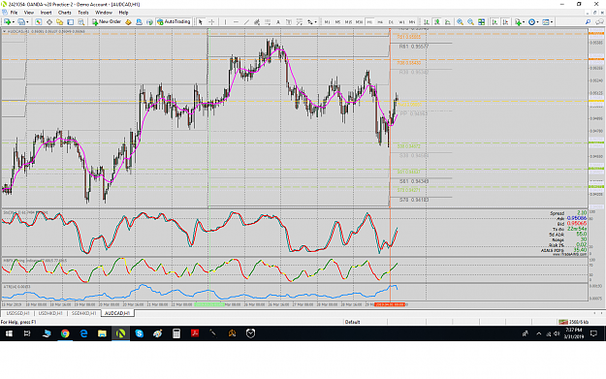This screenshot has width=606, height=379.
Task: Click the Zoom Out magnifier icon
Action: [470, 22]
